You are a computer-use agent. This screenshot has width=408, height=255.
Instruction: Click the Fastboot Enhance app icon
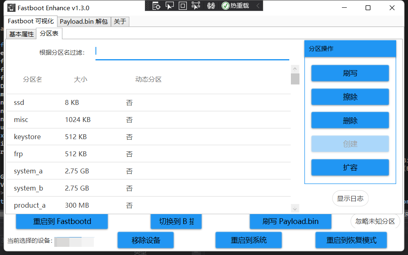click(x=11, y=8)
